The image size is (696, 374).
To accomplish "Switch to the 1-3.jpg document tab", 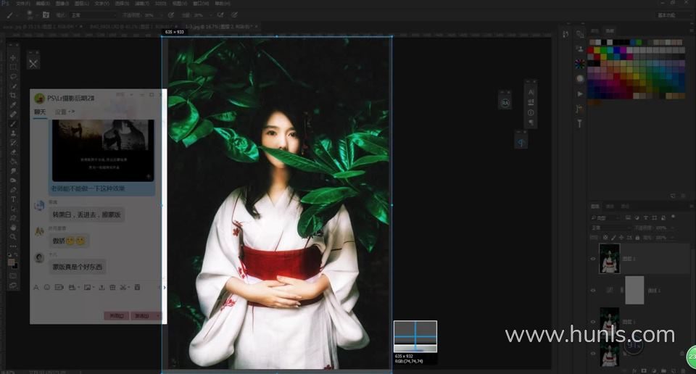I will pyautogui.click(x=220, y=27).
